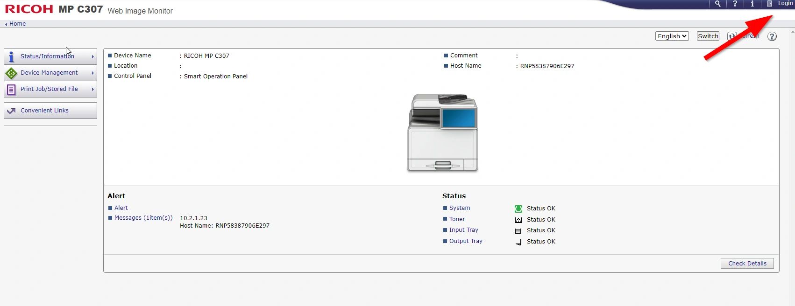The width and height of the screenshot is (795, 306).
Task: Click the Login door icon
Action: 769,4
